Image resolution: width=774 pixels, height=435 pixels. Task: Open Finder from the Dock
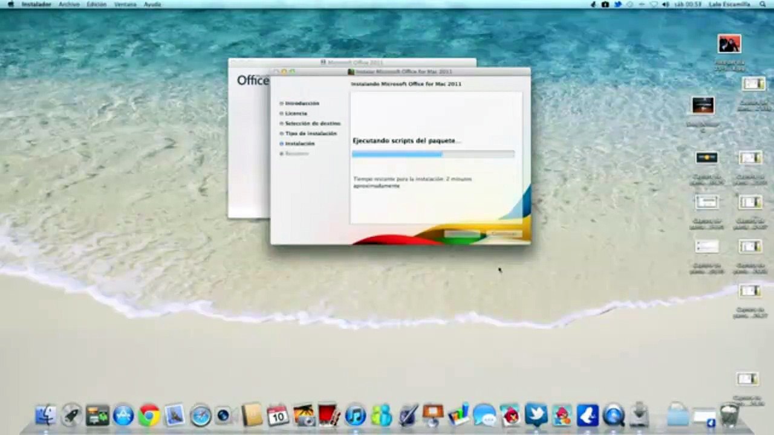[x=45, y=415]
